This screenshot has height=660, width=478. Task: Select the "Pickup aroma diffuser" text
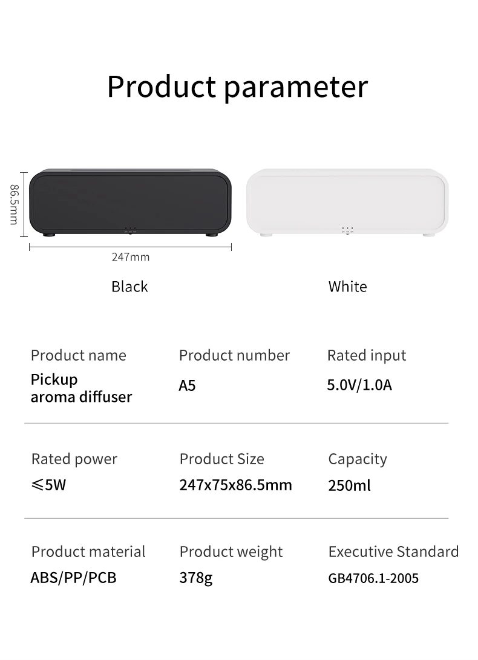coord(81,388)
